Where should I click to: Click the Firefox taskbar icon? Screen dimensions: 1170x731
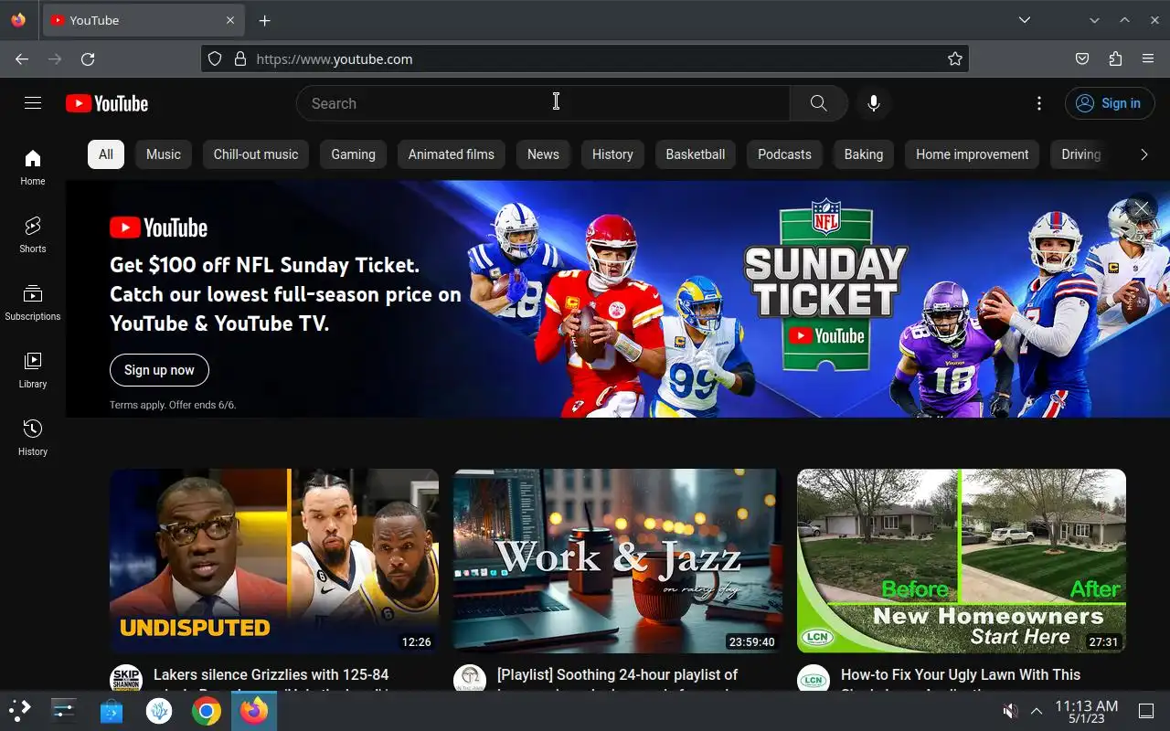254,710
